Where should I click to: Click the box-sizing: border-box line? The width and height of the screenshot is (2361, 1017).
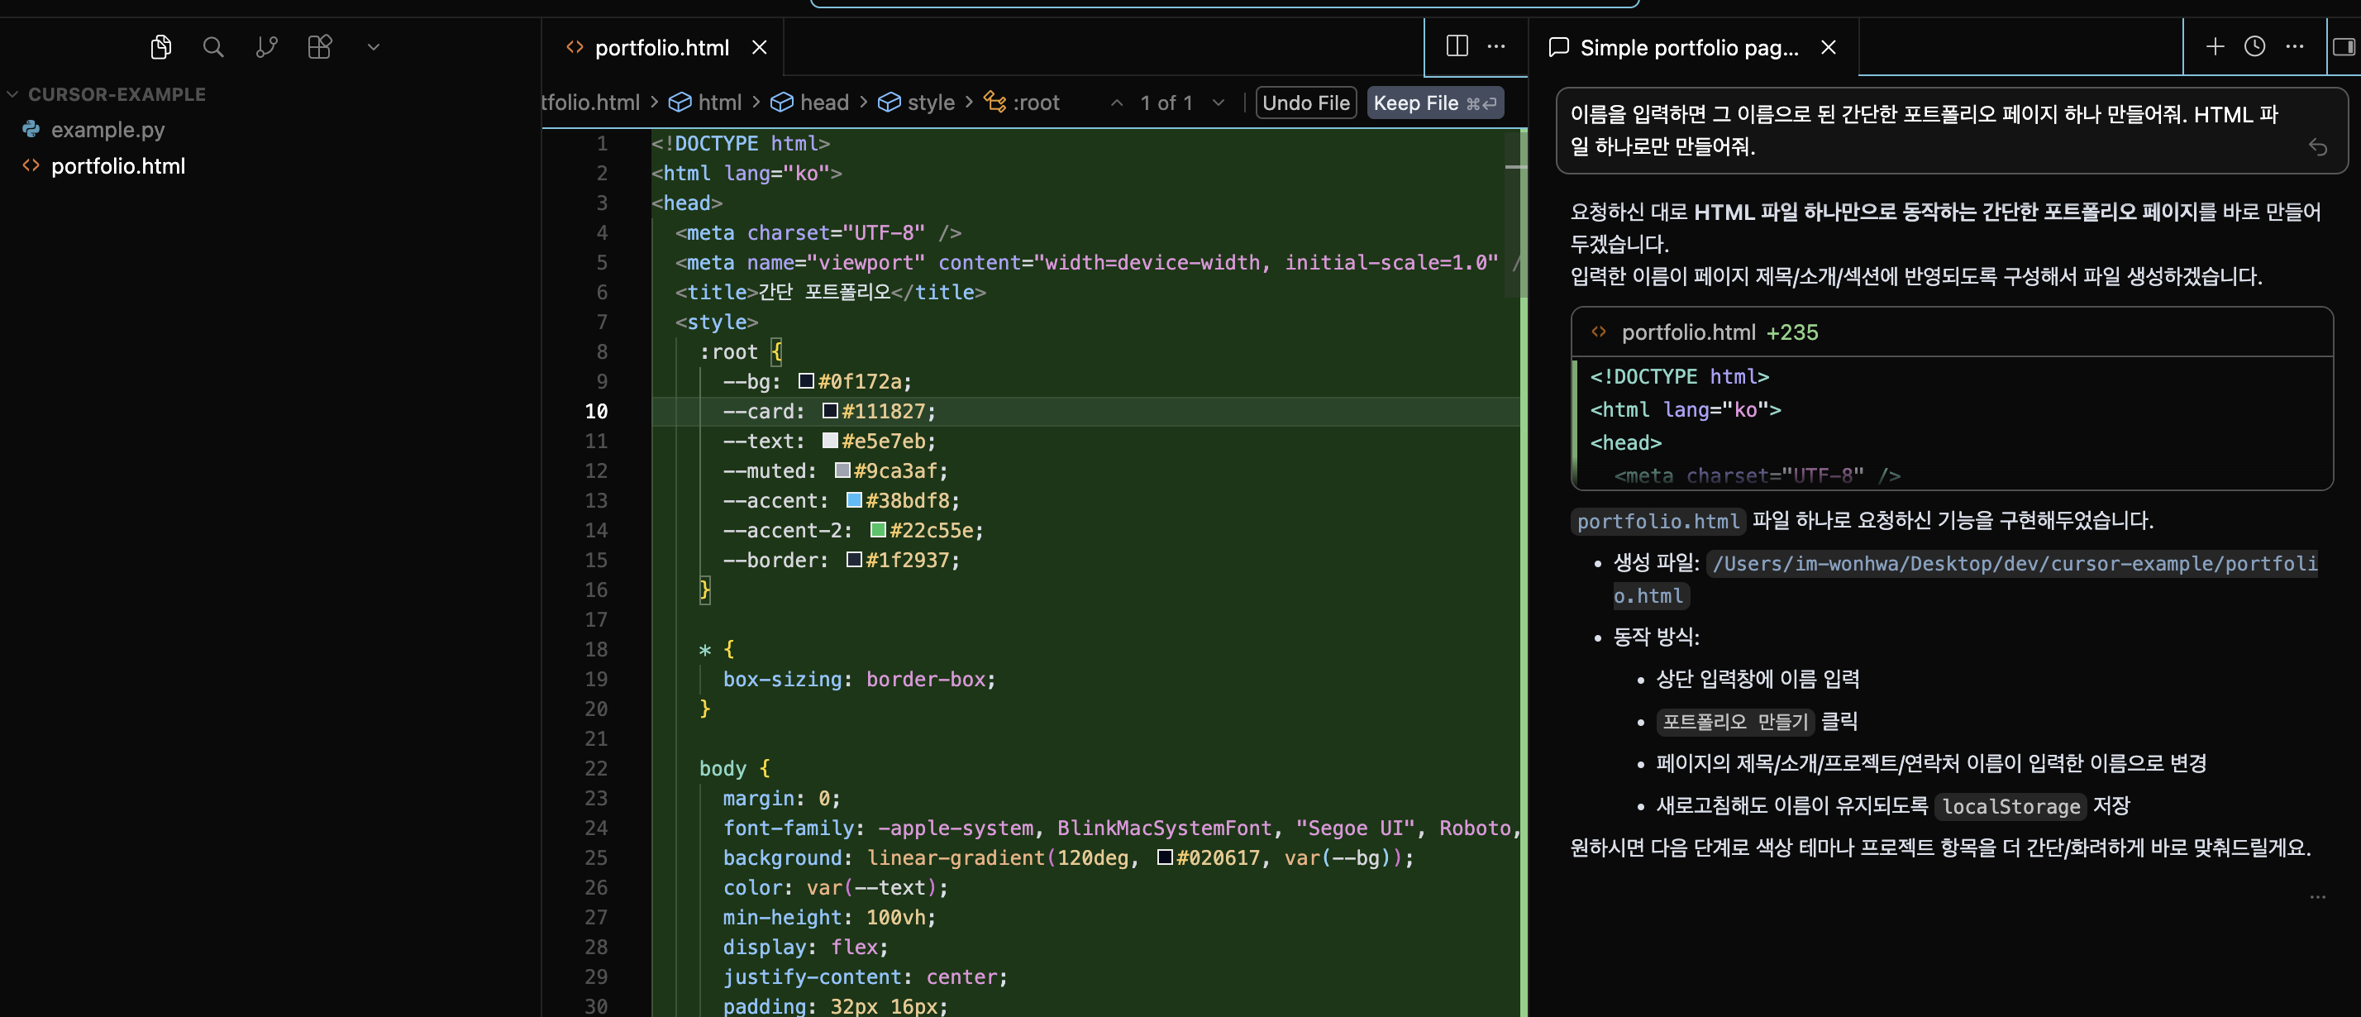pos(859,680)
